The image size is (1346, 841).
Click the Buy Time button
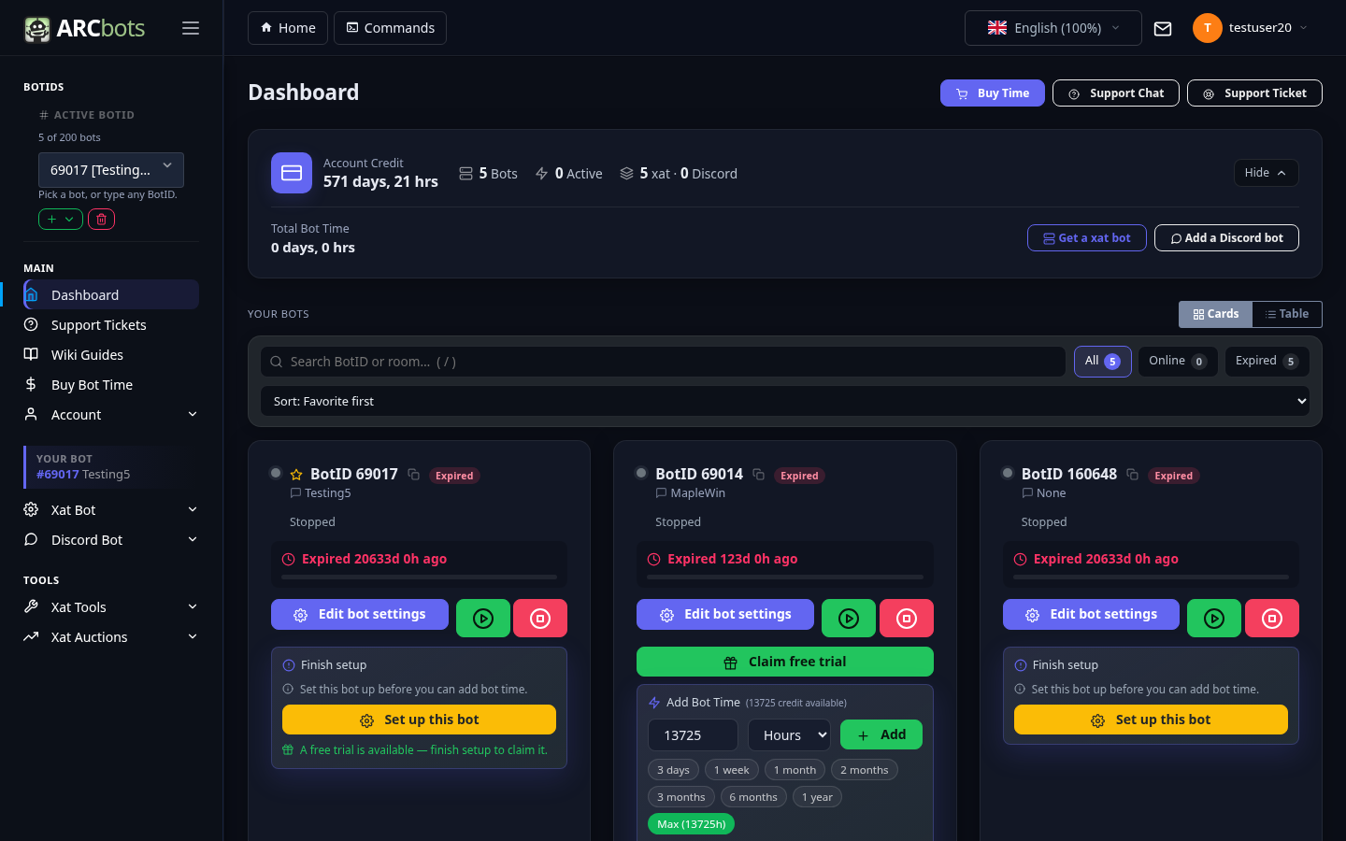click(x=993, y=93)
